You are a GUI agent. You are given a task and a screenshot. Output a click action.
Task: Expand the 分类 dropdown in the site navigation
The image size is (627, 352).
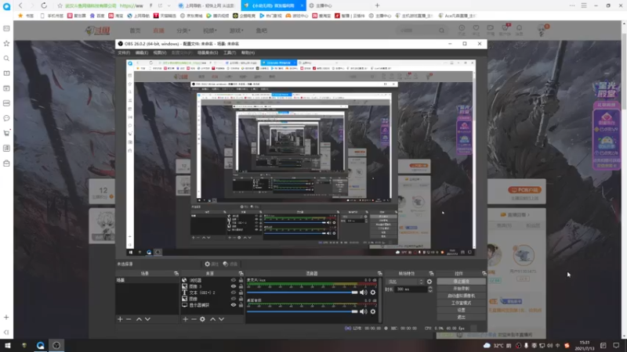[x=183, y=31]
